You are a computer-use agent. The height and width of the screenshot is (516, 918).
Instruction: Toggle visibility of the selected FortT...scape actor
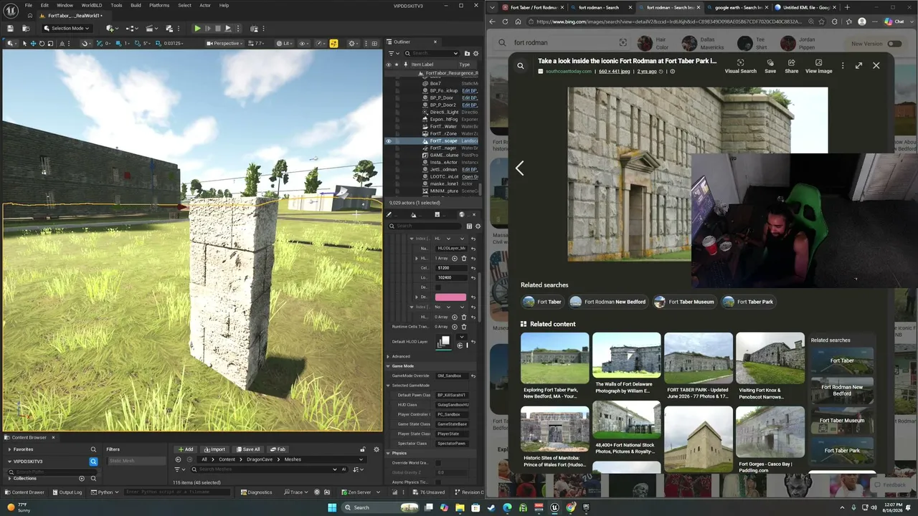(389, 141)
